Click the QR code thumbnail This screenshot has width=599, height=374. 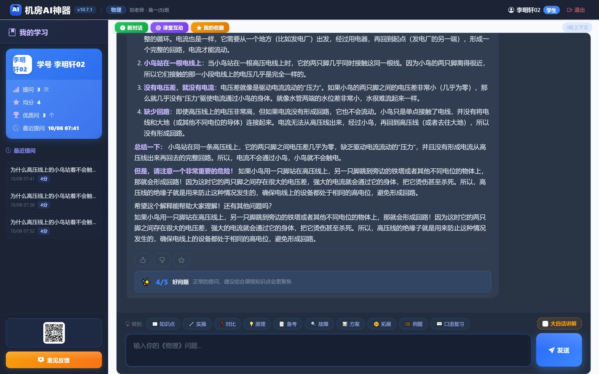tap(54, 333)
